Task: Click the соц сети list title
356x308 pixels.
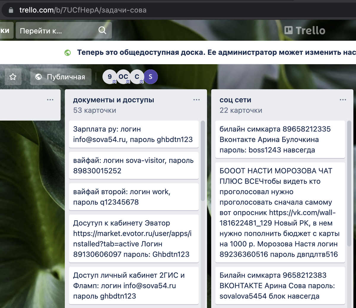Action: click(x=235, y=100)
